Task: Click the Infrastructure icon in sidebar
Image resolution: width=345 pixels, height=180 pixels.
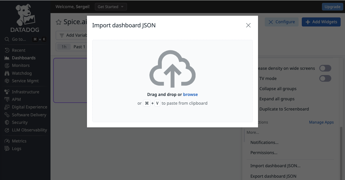Action: coord(7,92)
